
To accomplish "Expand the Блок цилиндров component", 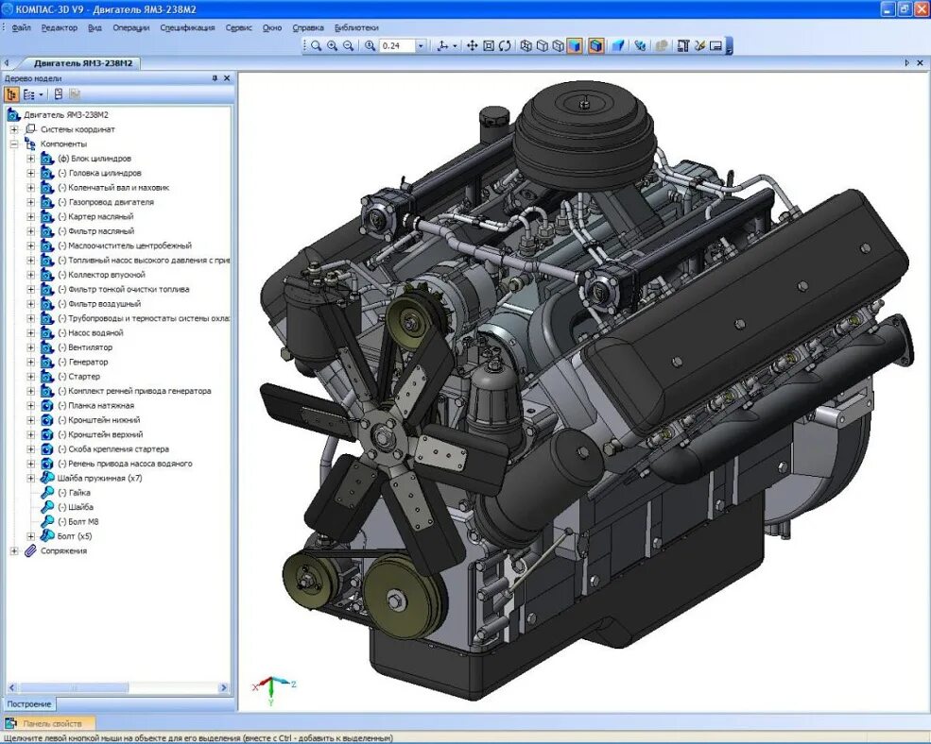I will [31, 159].
